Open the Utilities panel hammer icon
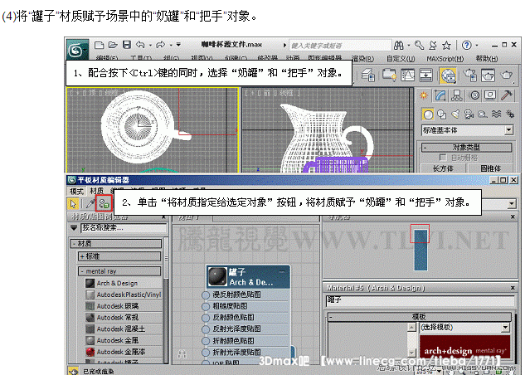The width and height of the screenshot is (525, 375). pyautogui.click(x=507, y=95)
